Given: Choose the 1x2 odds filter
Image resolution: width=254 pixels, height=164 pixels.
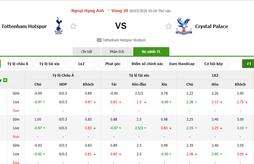Looking at the screenshot, I should point(81,63).
